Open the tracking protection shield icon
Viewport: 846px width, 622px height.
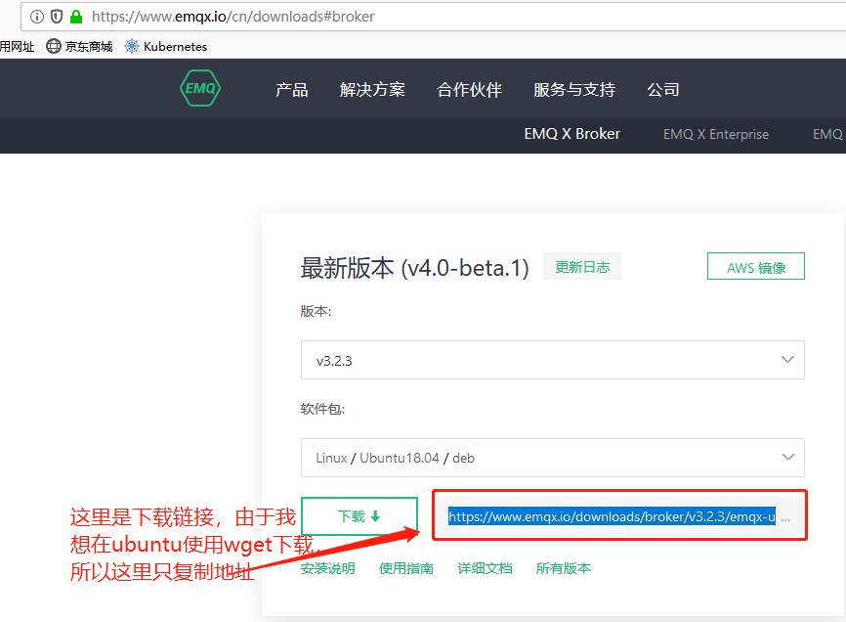tap(57, 17)
